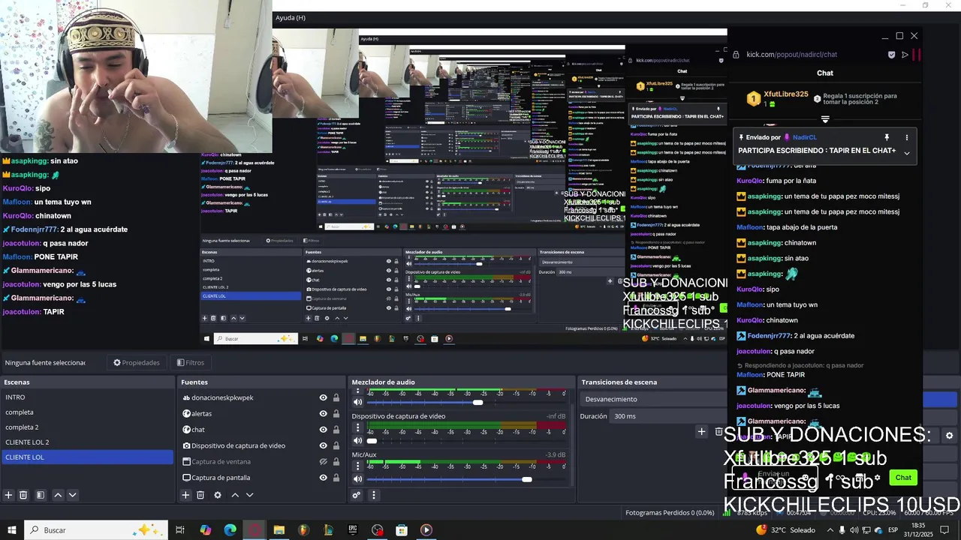Move the selected scene down
The width and height of the screenshot is (961, 540).
73,495
